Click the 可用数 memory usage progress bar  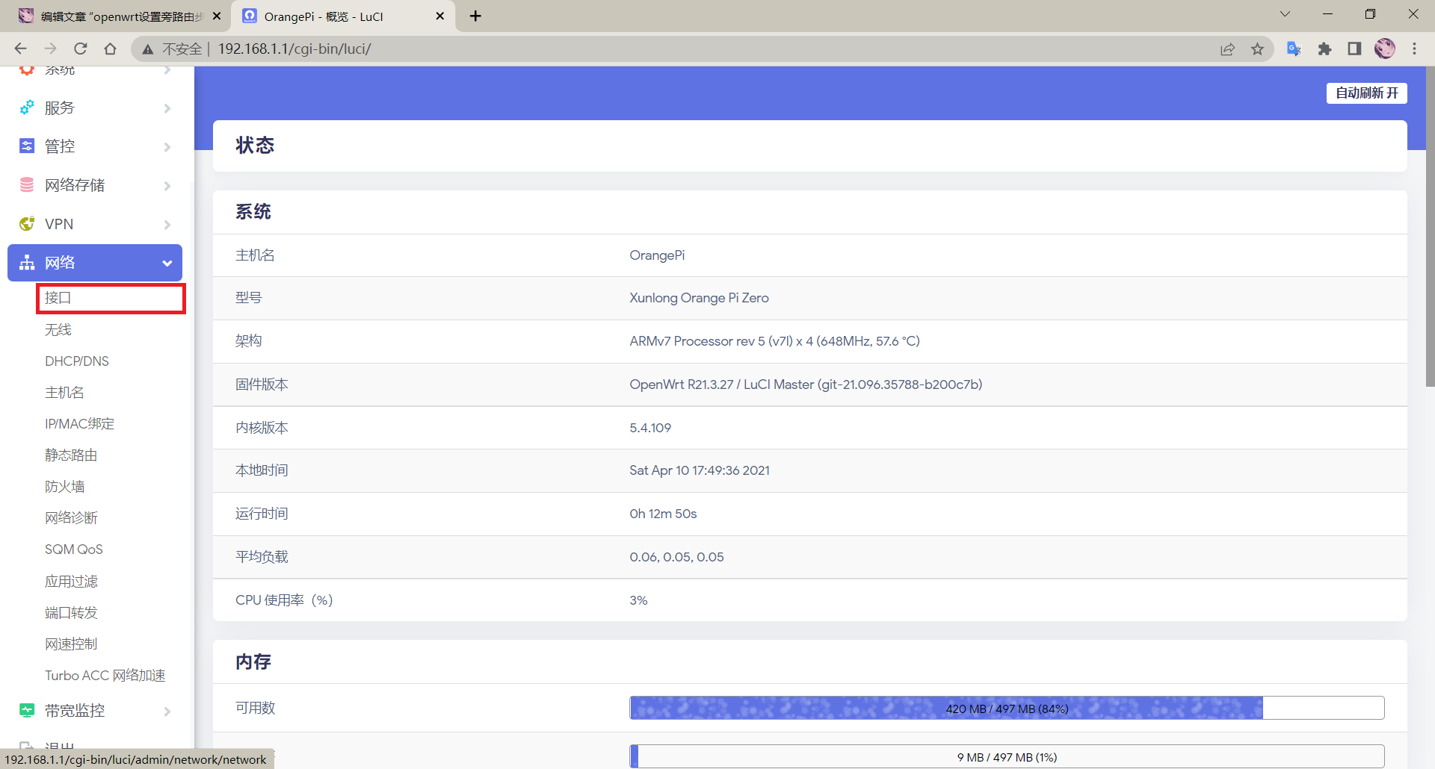(x=1006, y=708)
